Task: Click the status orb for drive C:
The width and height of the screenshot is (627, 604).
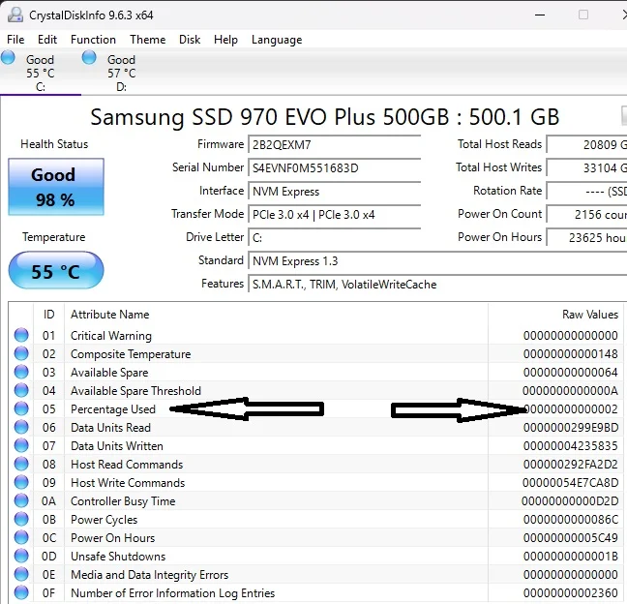Action: pyautogui.click(x=8, y=57)
